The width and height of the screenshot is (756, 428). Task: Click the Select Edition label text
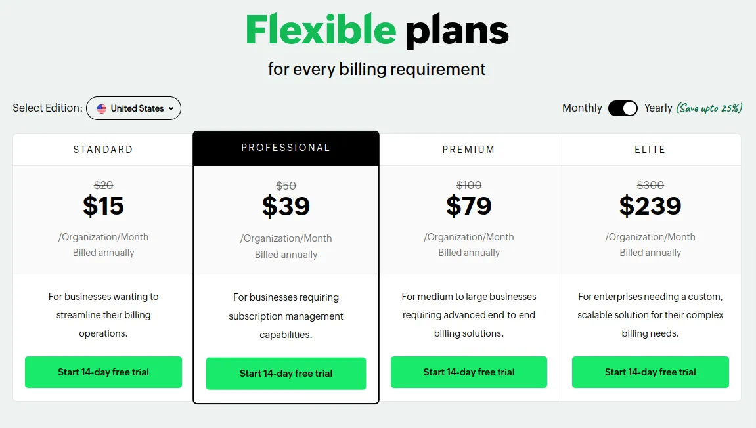click(x=47, y=108)
